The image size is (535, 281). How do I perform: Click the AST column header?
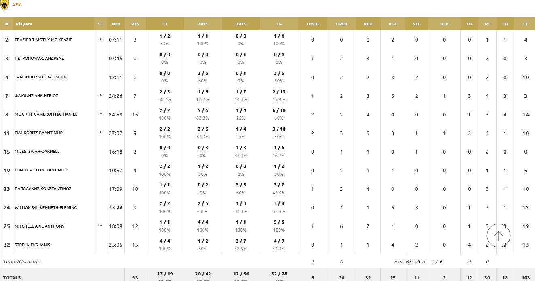tap(393, 24)
